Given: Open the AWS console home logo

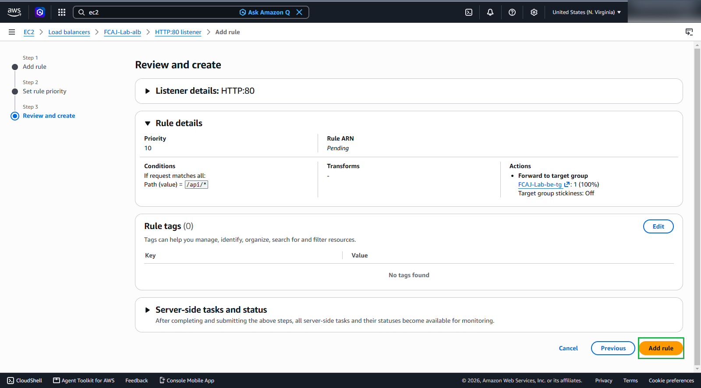Looking at the screenshot, I should 14,12.
